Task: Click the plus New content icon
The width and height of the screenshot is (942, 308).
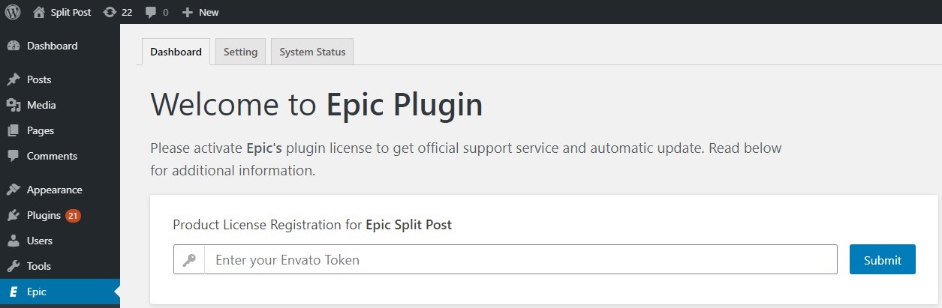Action: (x=188, y=12)
